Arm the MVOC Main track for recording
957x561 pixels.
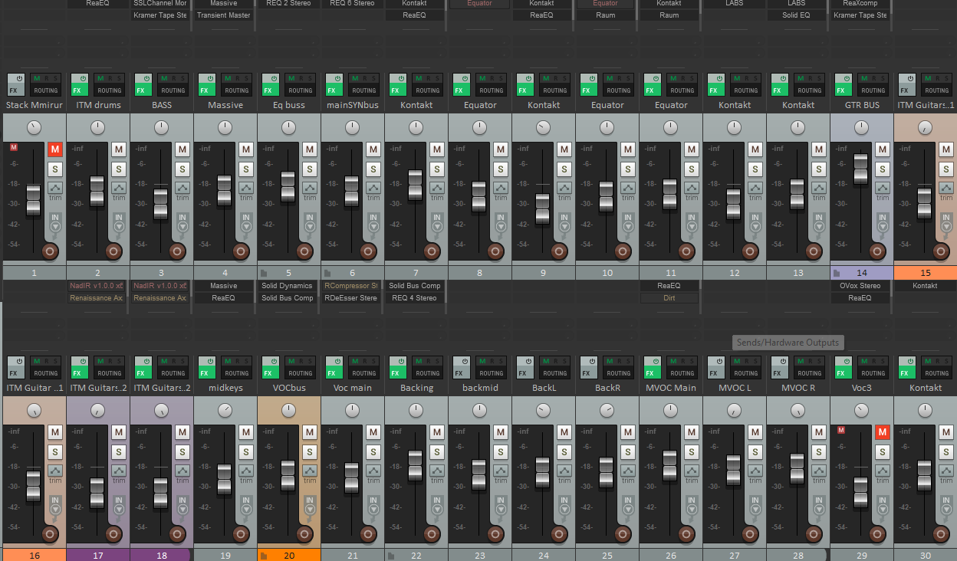687,533
